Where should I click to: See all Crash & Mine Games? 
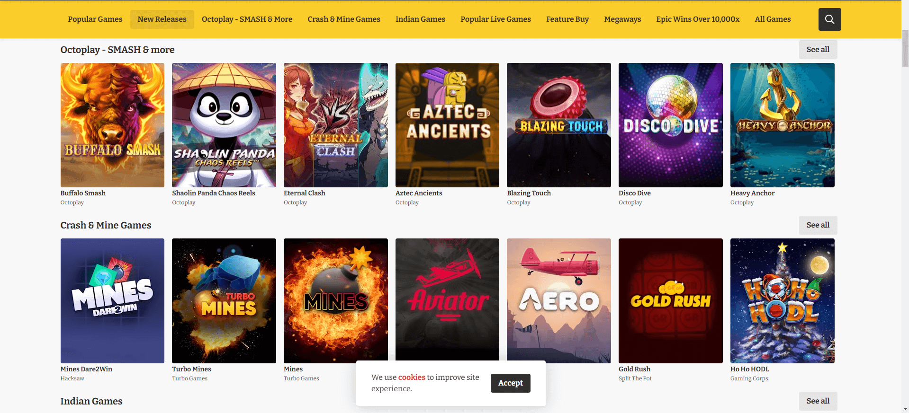pyautogui.click(x=818, y=225)
